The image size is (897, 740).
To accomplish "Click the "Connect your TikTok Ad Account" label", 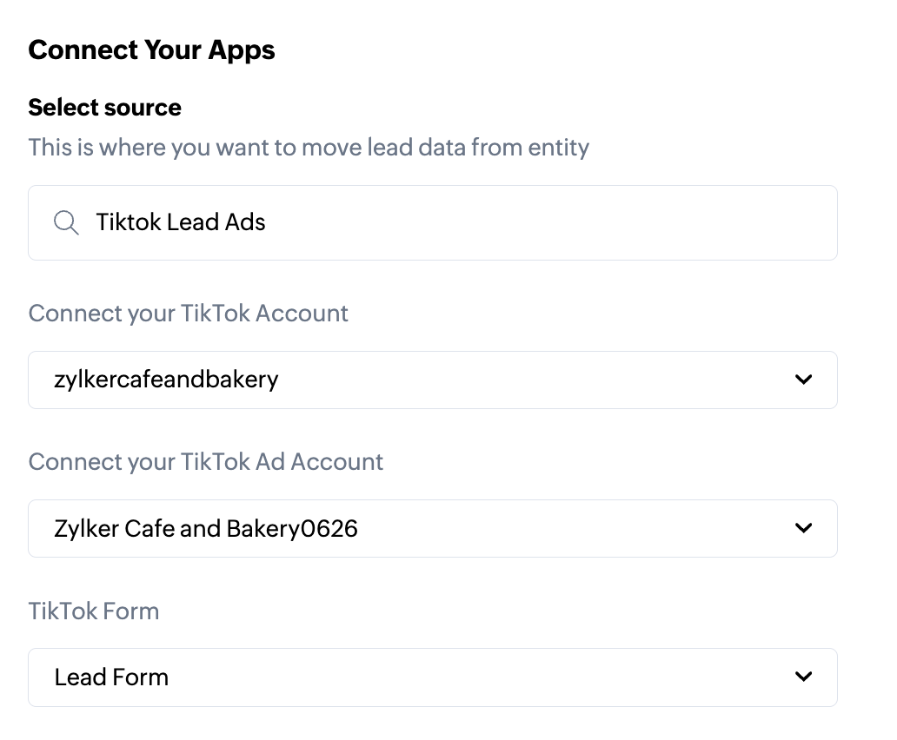I will click(205, 461).
